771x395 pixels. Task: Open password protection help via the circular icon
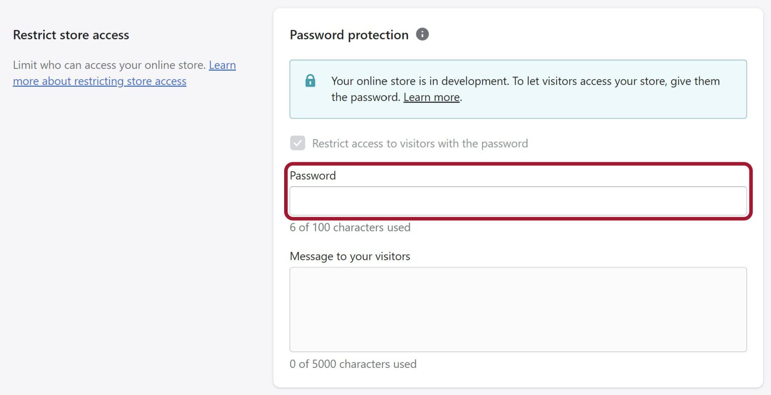tap(422, 34)
